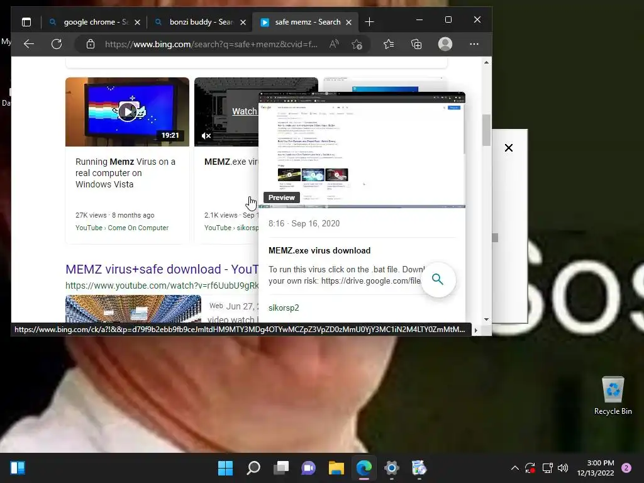Select Microsoft Edge taskbar icon
Screen dimensions: 644x483
(x=364, y=468)
